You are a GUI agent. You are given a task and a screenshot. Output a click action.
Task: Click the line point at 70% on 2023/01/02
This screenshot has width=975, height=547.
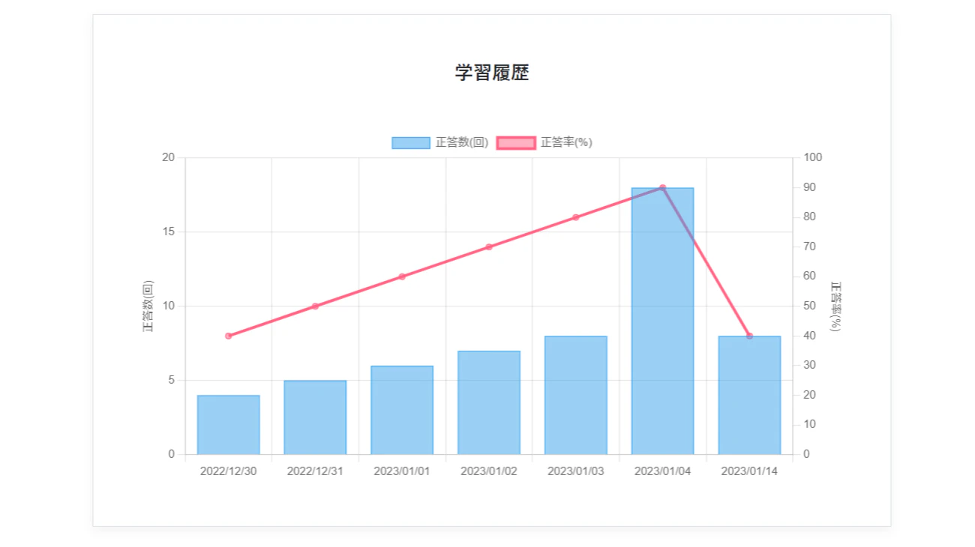pos(489,247)
